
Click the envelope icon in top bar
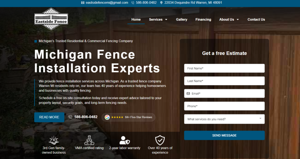tap(83, 3)
